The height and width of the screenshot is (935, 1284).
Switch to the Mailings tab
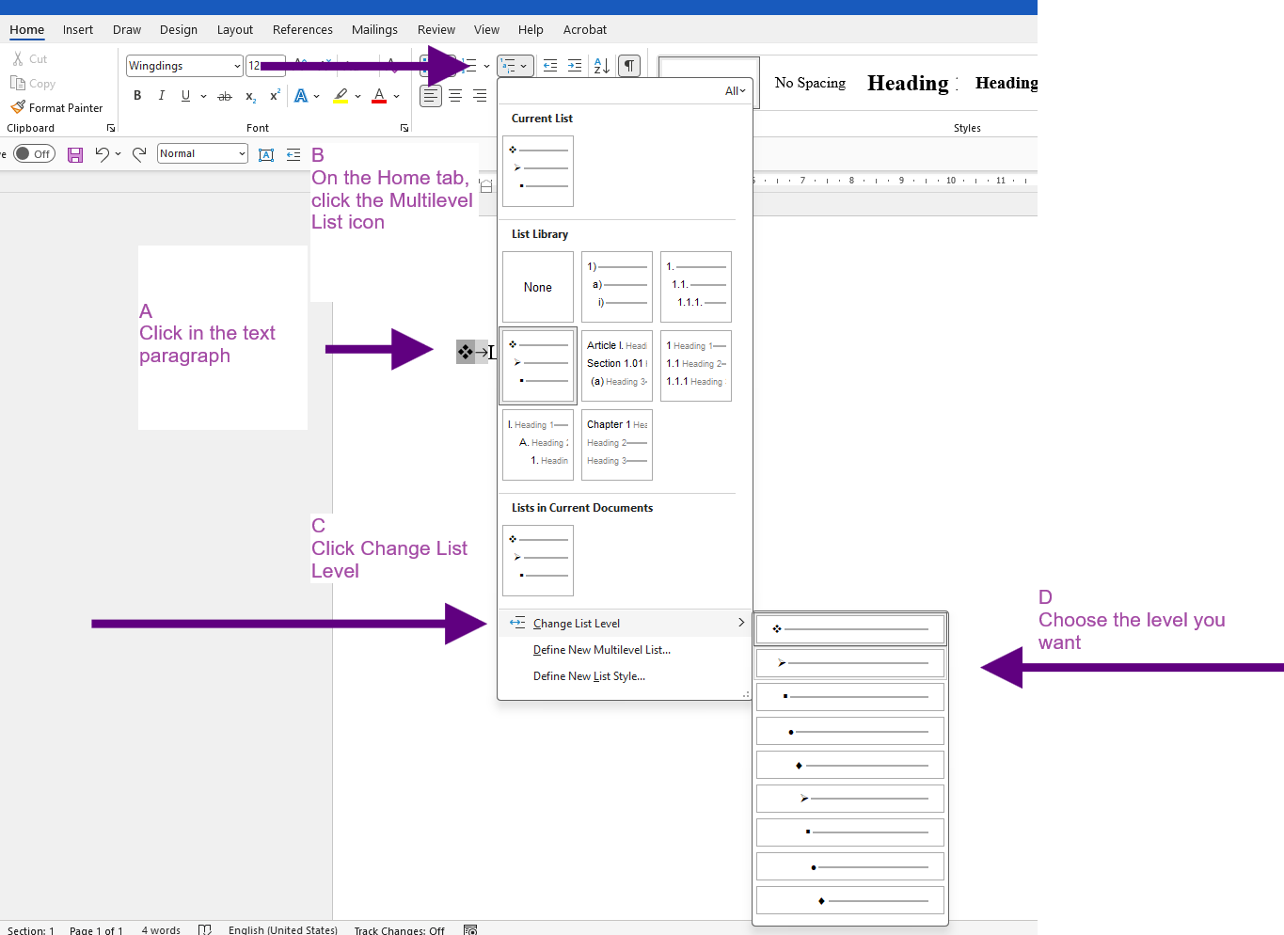point(374,29)
